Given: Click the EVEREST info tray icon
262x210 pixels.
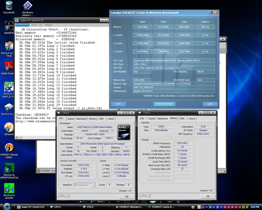Looking at the screenshot, I should click(247, 207).
